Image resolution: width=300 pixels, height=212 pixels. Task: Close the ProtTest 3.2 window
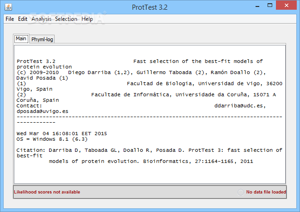pyautogui.click(x=287, y=6)
